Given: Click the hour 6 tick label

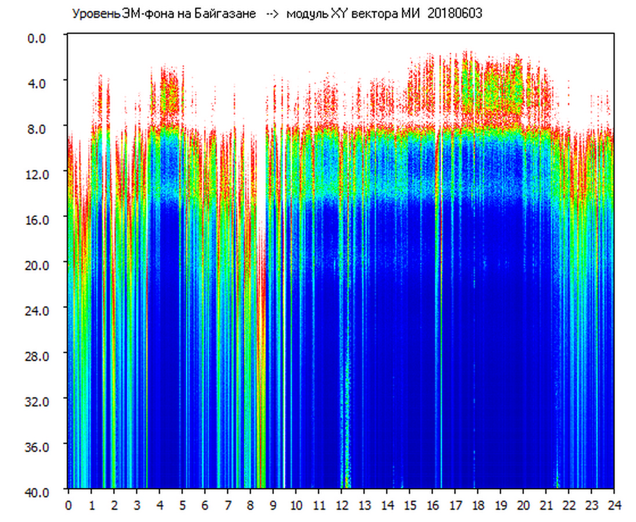Looking at the screenshot, I should (205, 505).
